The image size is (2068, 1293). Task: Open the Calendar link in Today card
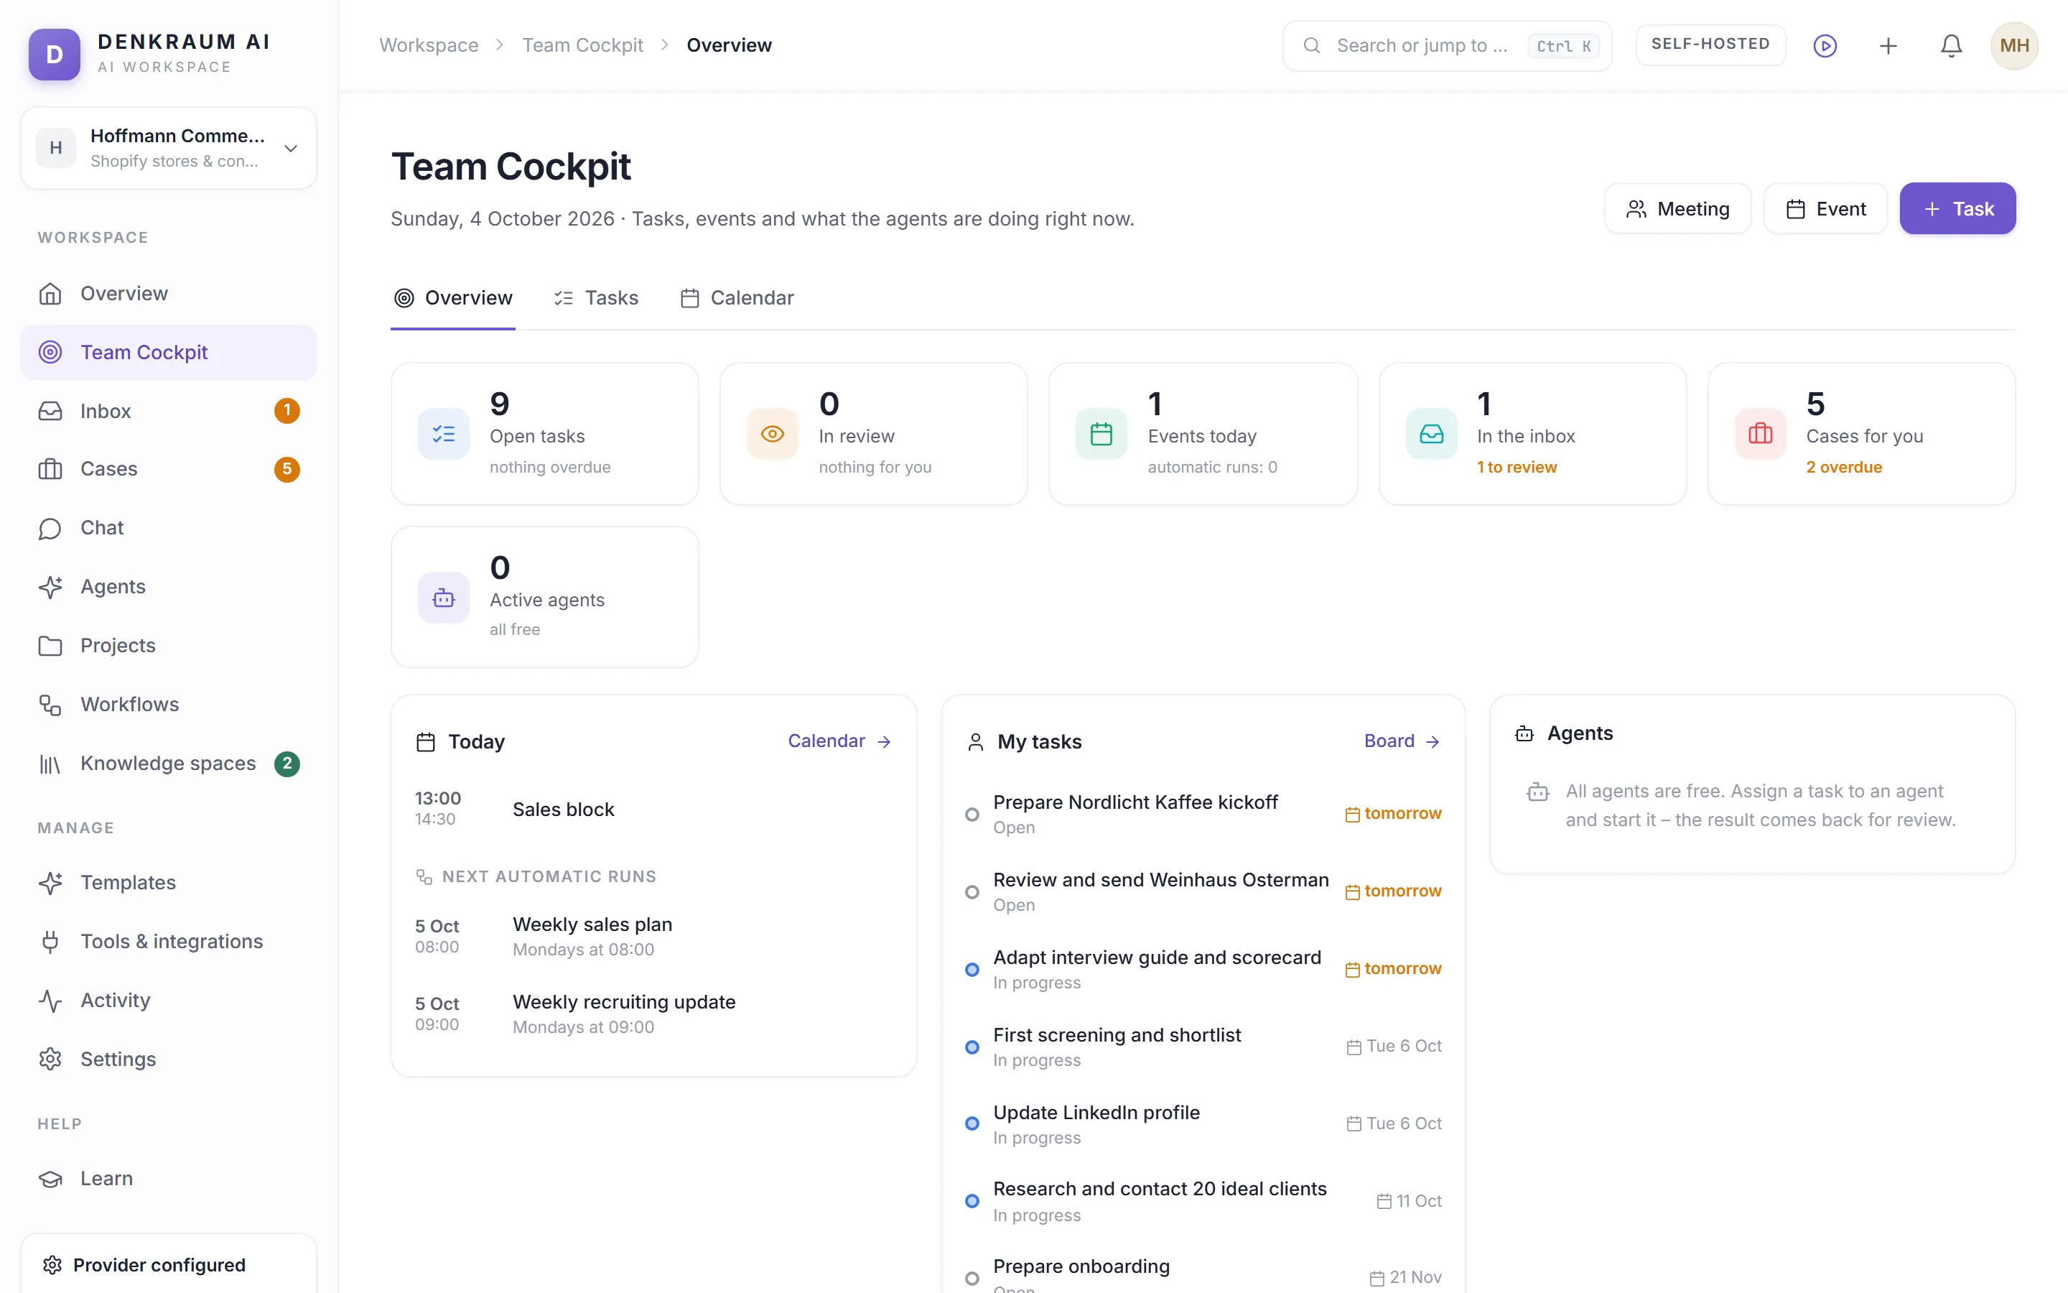[839, 741]
